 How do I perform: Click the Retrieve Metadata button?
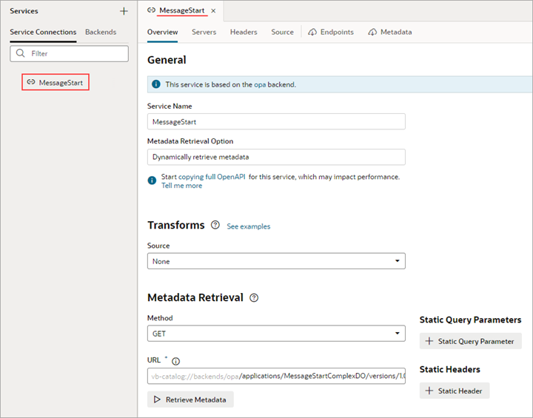tap(190, 400)
